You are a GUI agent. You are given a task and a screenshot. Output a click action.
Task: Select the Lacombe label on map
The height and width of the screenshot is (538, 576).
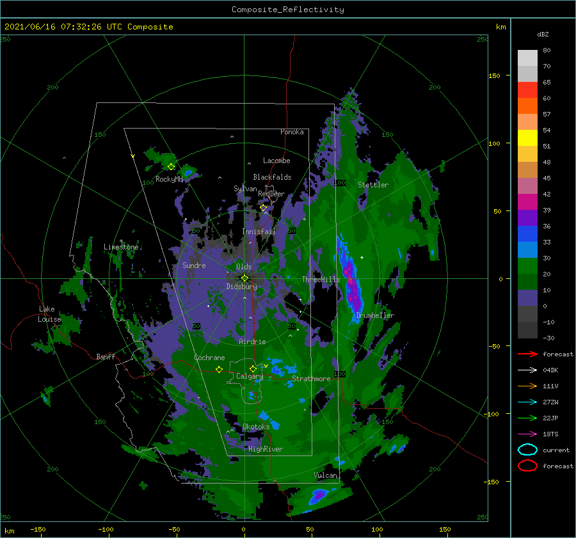coord(276,161)
